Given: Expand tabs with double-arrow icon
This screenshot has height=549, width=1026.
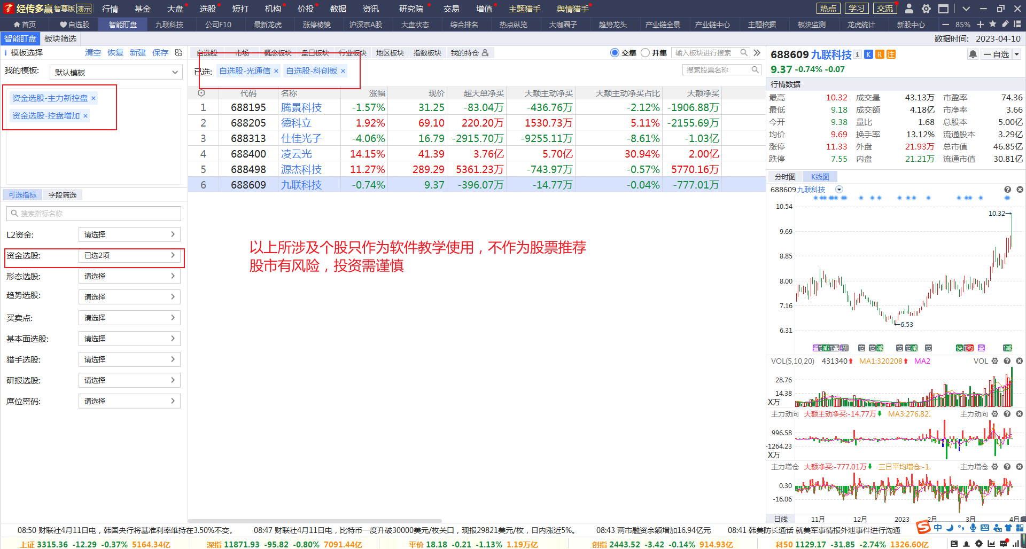Looking at the screenshot, I should click(x=757, y=53).
